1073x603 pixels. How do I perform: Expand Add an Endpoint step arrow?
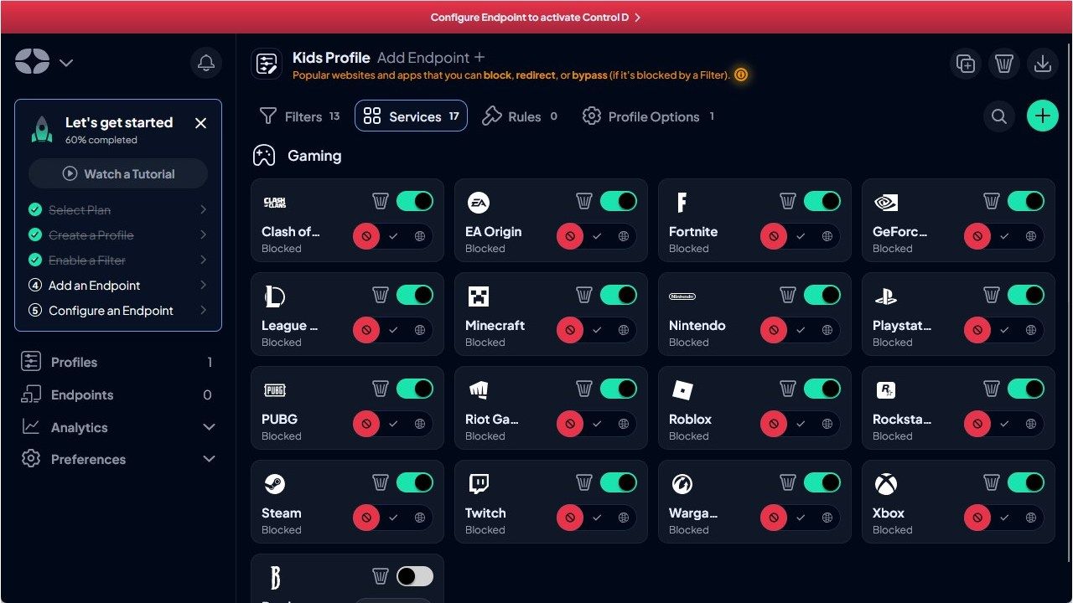point(204,286)
